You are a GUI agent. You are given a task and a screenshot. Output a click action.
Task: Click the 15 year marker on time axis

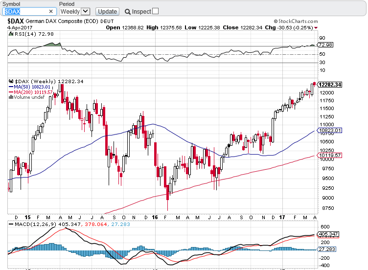point(28,217)
